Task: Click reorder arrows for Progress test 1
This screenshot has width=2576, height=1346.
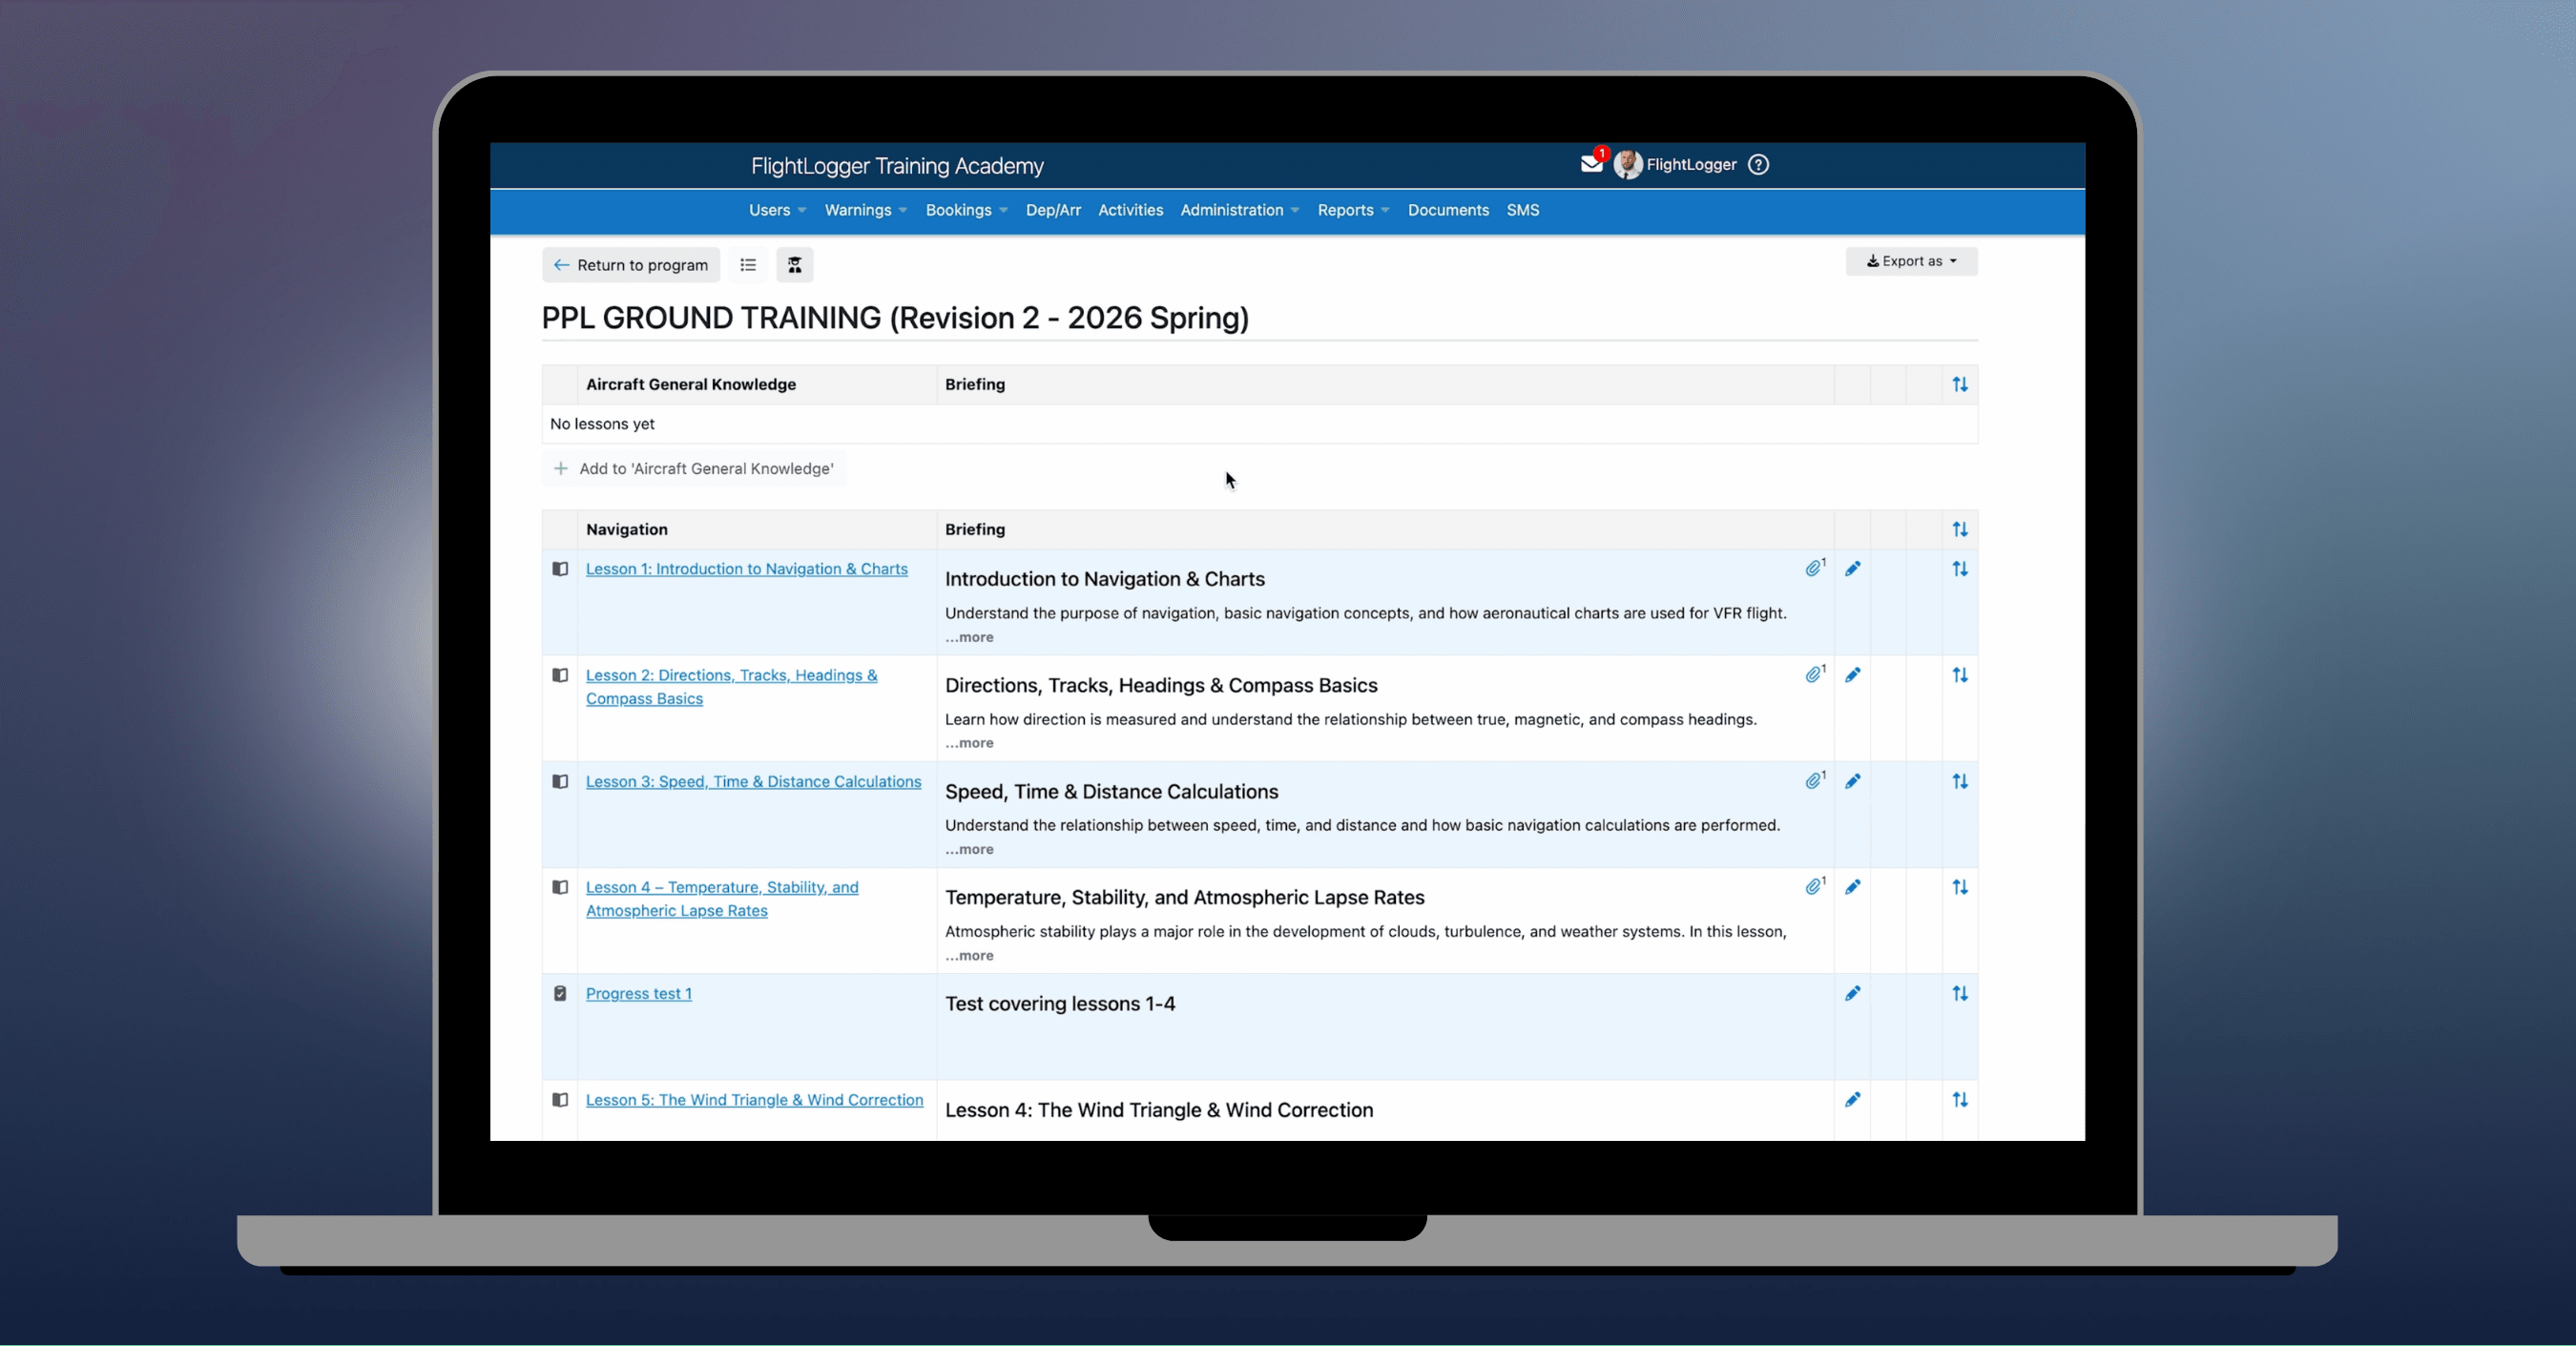Action: click(x=1960, y=994)
